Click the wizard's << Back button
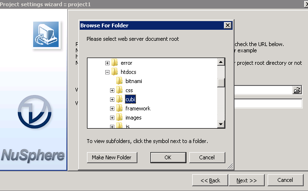 tap(210, 180)
